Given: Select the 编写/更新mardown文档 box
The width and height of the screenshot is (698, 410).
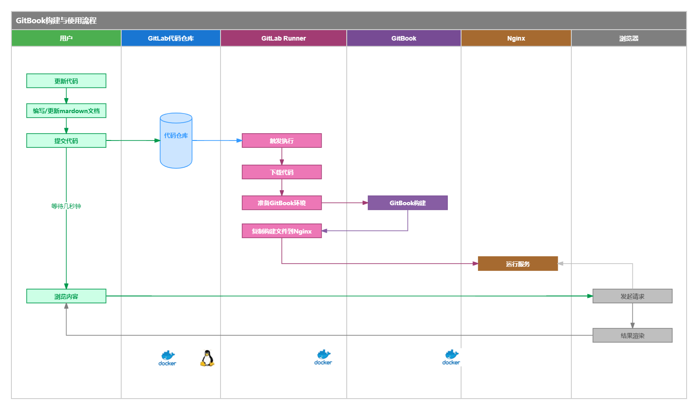Looking at the screenshot, I should (x=66, y=111).
